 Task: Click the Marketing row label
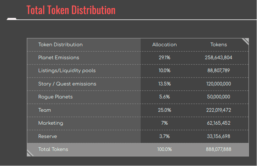tap(51, 123)
